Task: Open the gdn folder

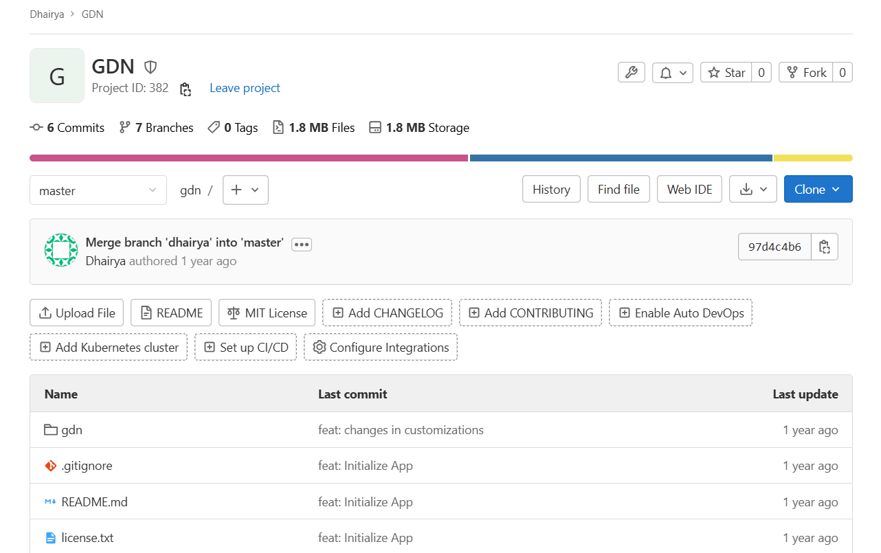Action: point(71,430)
